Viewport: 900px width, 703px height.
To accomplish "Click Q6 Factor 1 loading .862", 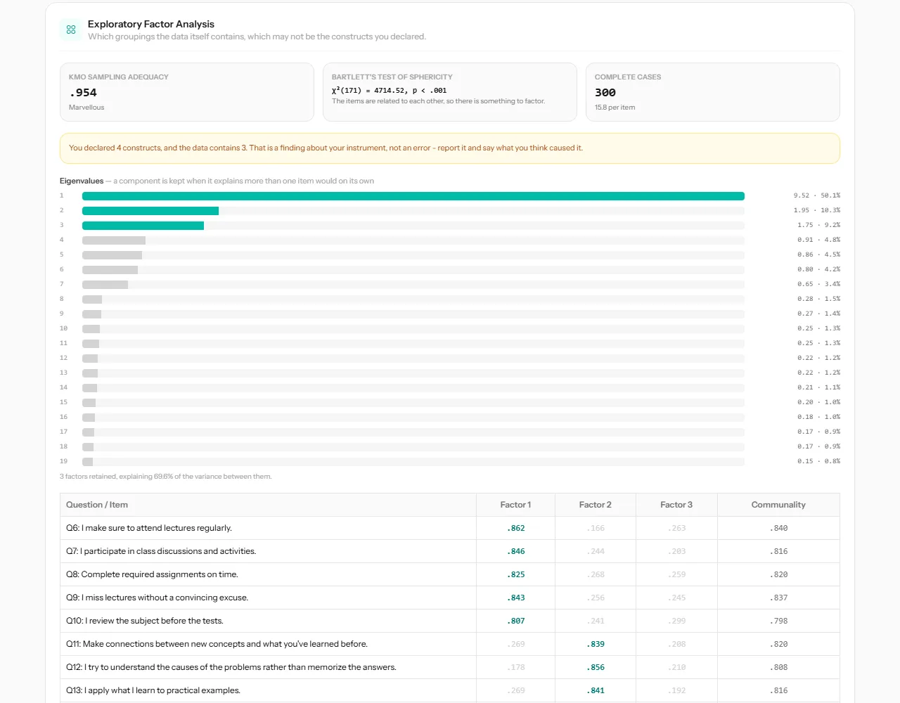I will pos(516,528).
